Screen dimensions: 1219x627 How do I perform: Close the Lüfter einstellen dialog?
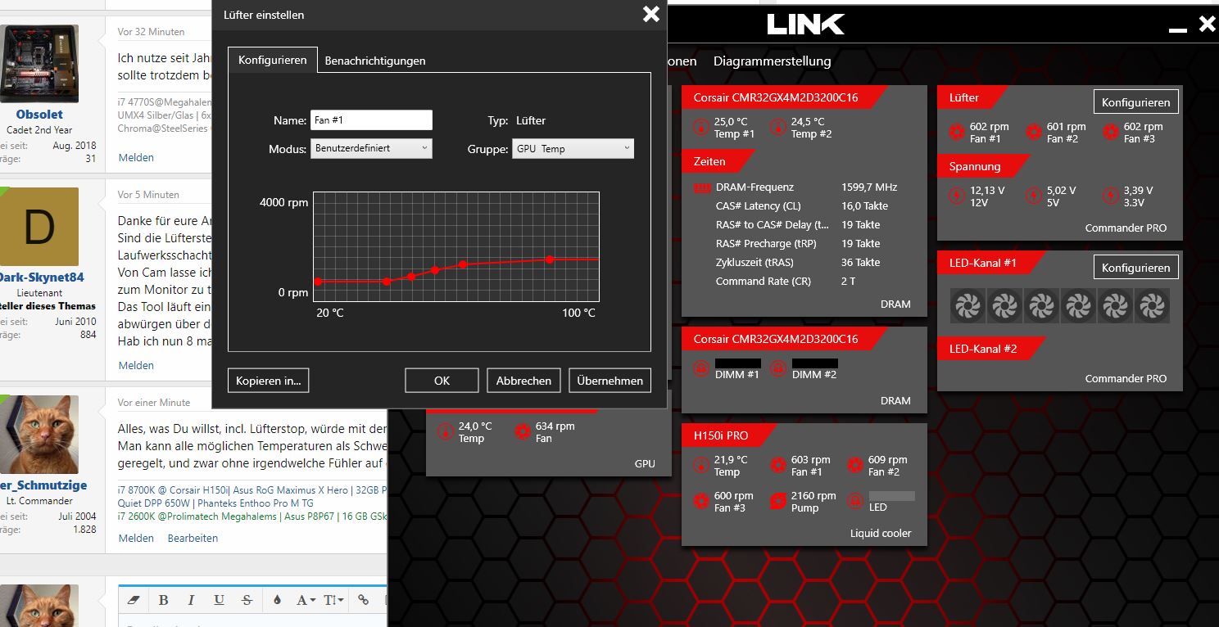[x=650, y=14]
